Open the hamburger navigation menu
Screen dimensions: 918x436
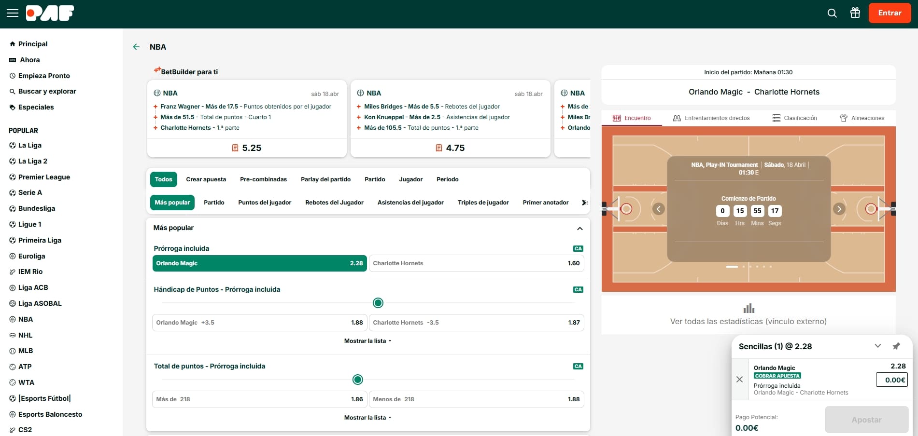coord(13,13)
